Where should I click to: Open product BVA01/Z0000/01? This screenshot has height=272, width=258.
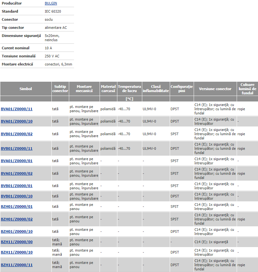point(16,161)
